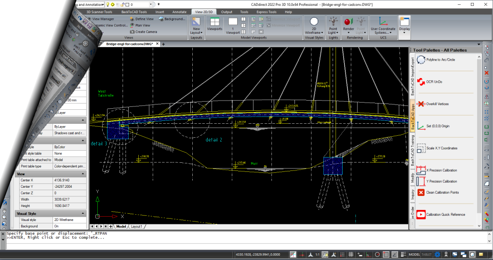Open the User Coordinate Systems dropdown
Image resolution: width=493 pixels, height=260 pixels.
click(383, 31)
